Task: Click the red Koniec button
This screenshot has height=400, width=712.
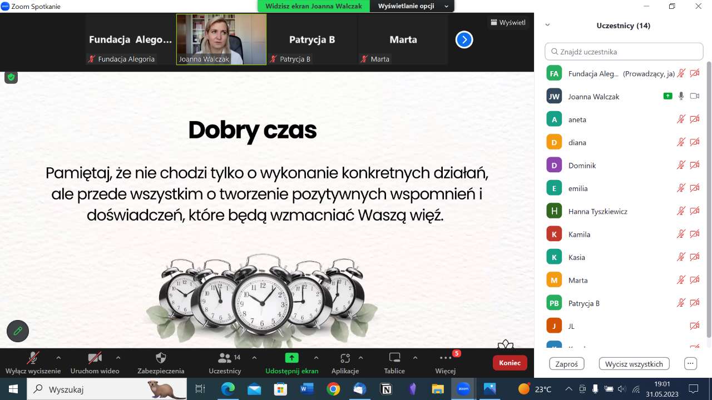Action: point(510,363)
